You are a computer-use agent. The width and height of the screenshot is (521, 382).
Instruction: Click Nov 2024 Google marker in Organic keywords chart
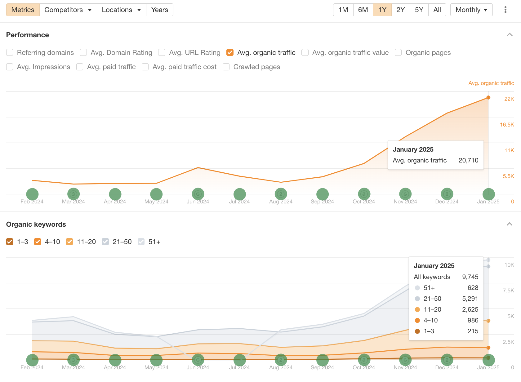coord(405,360)
